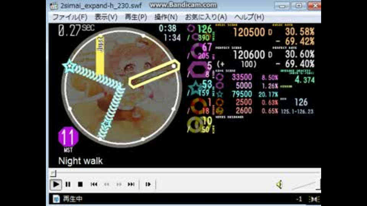Screen dimensions: 367x206
Task: Click the 再生中 status text
Action: click(x=73, y=199)
